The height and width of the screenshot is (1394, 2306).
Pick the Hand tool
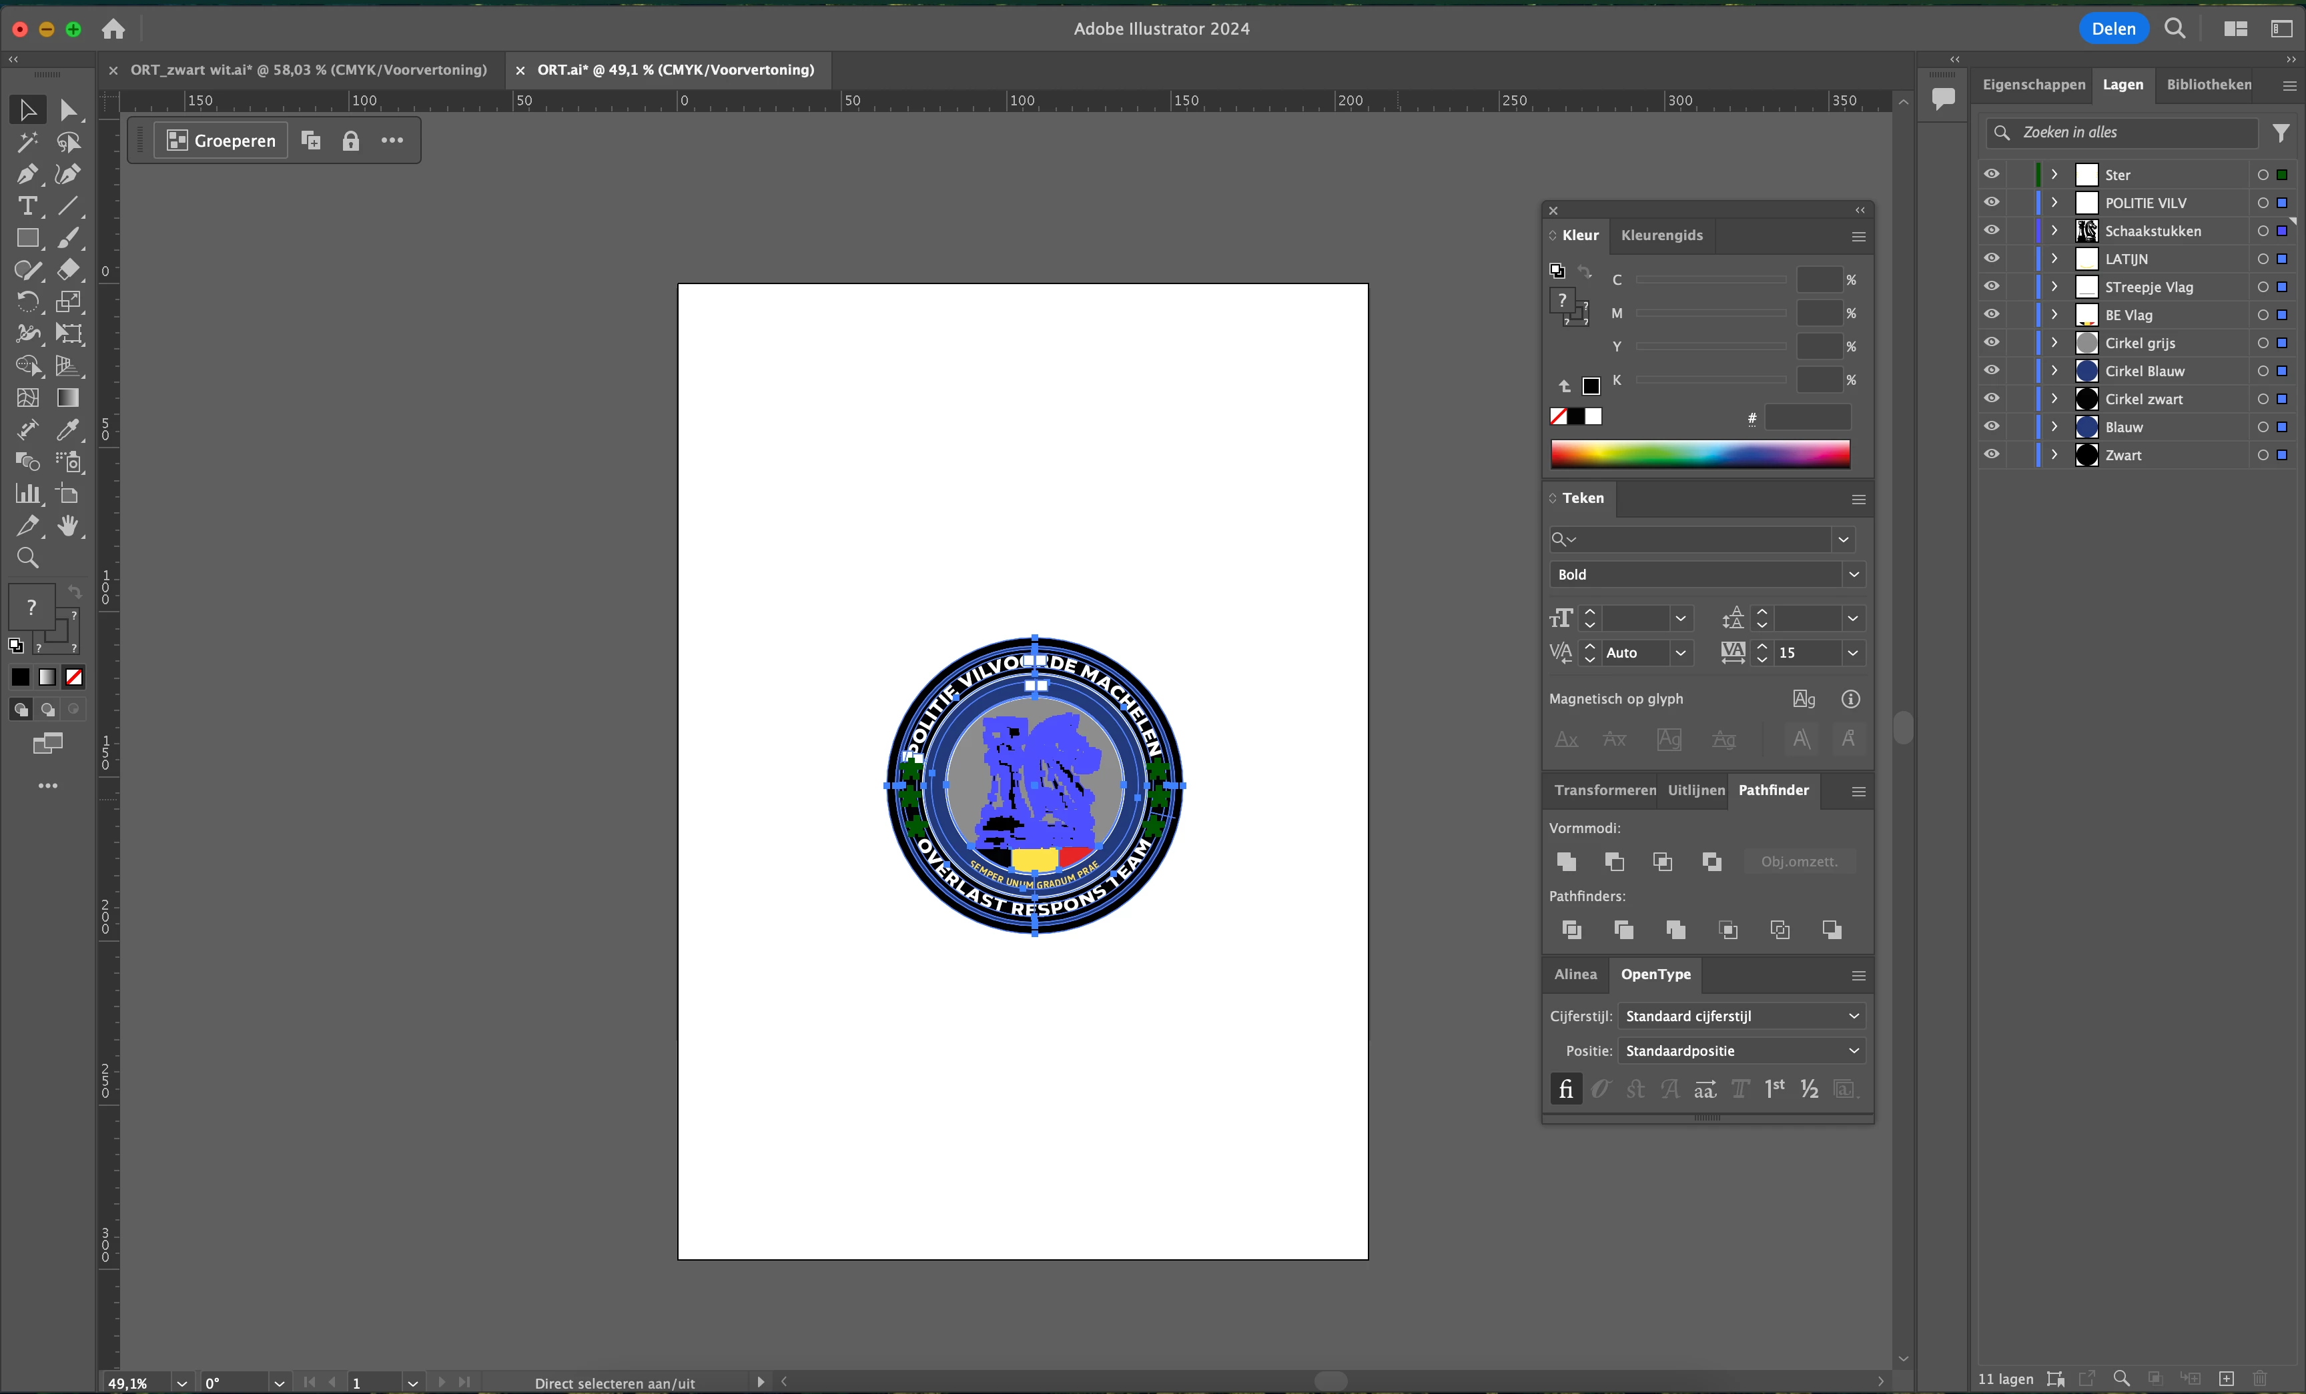67,526
